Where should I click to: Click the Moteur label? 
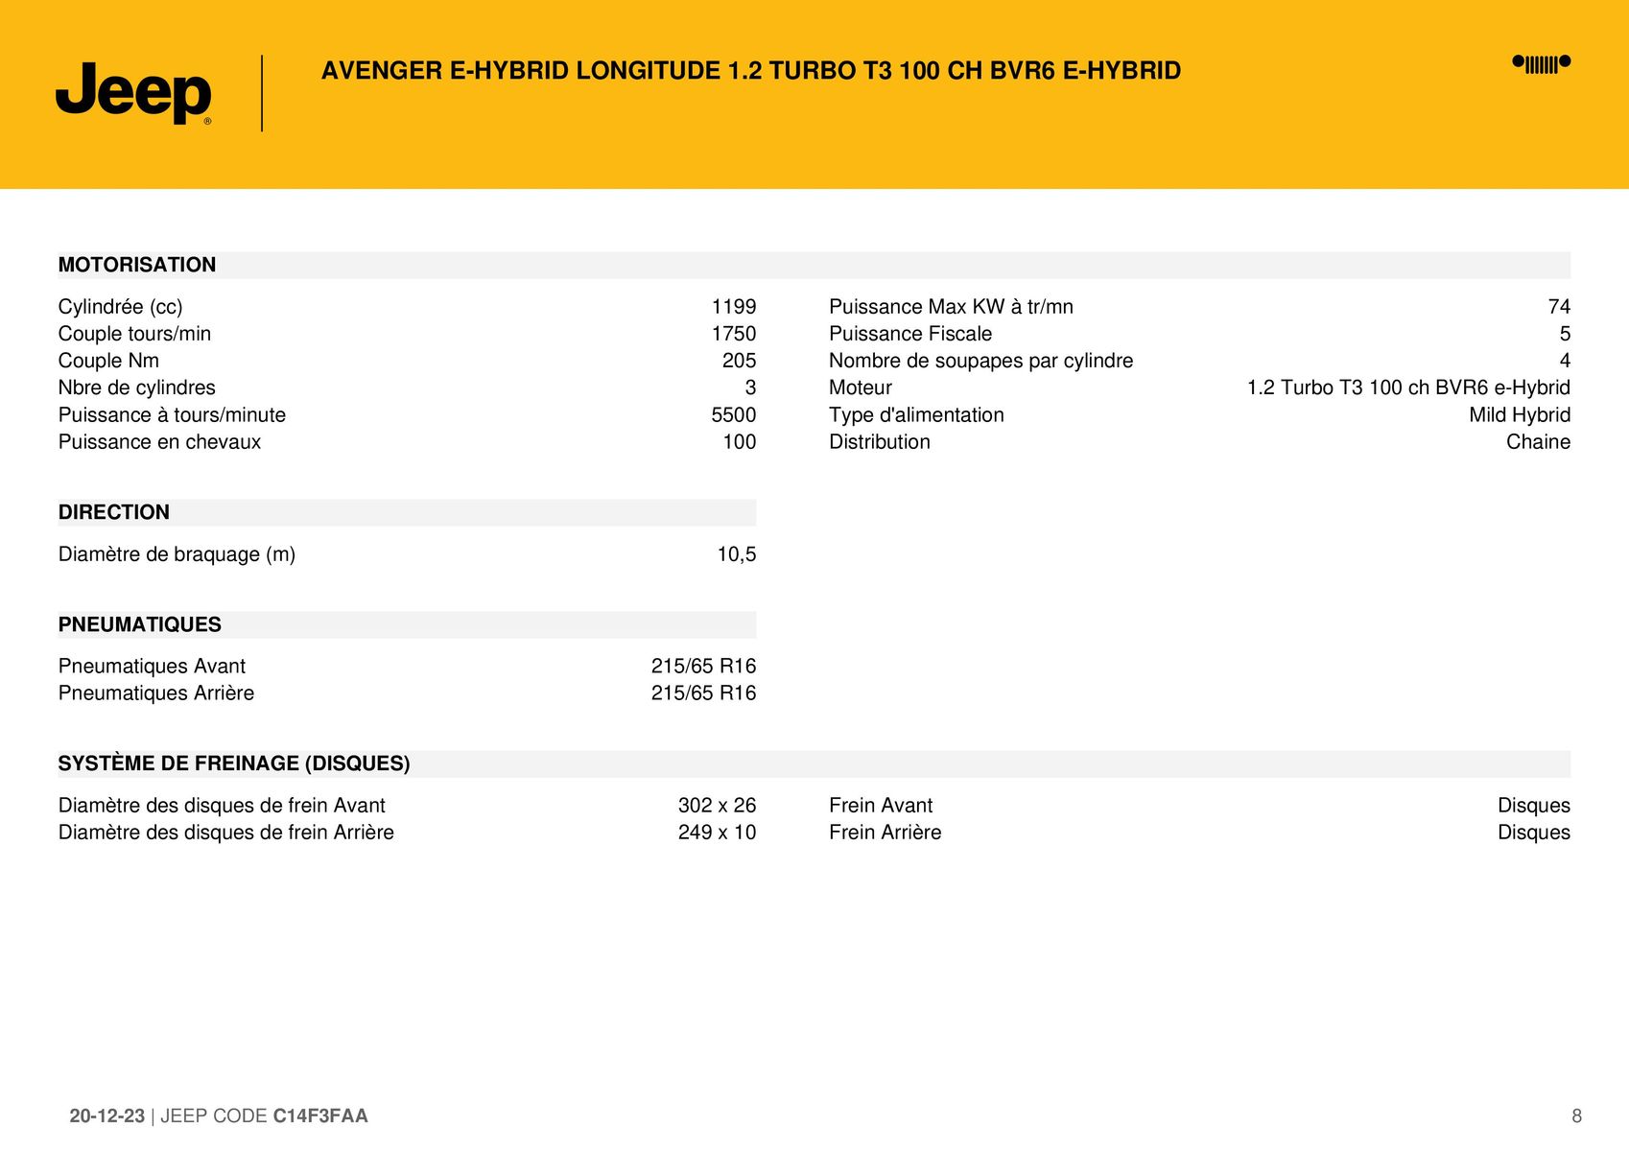861,388
